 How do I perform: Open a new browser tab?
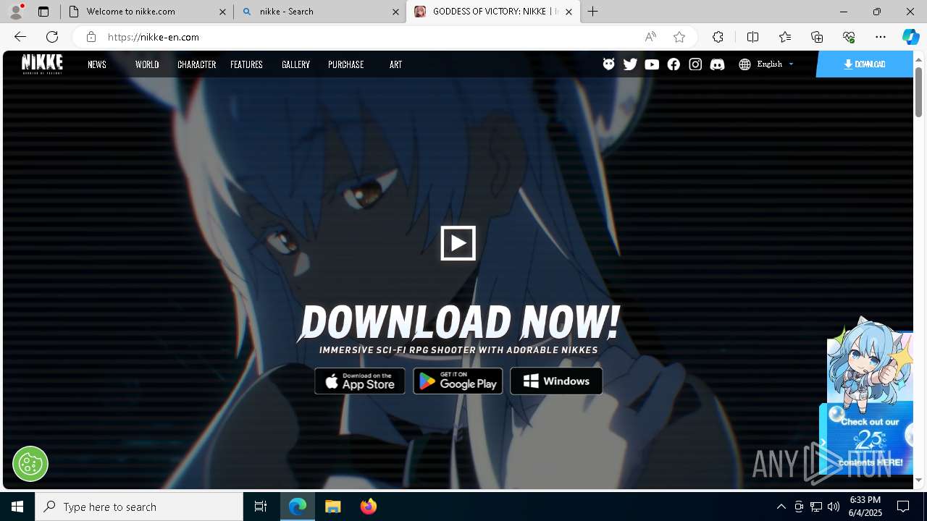point(593,12)
